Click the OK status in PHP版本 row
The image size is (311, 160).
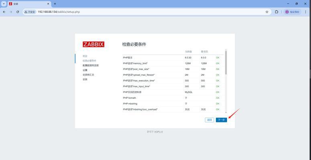click(x=217, y=58)
